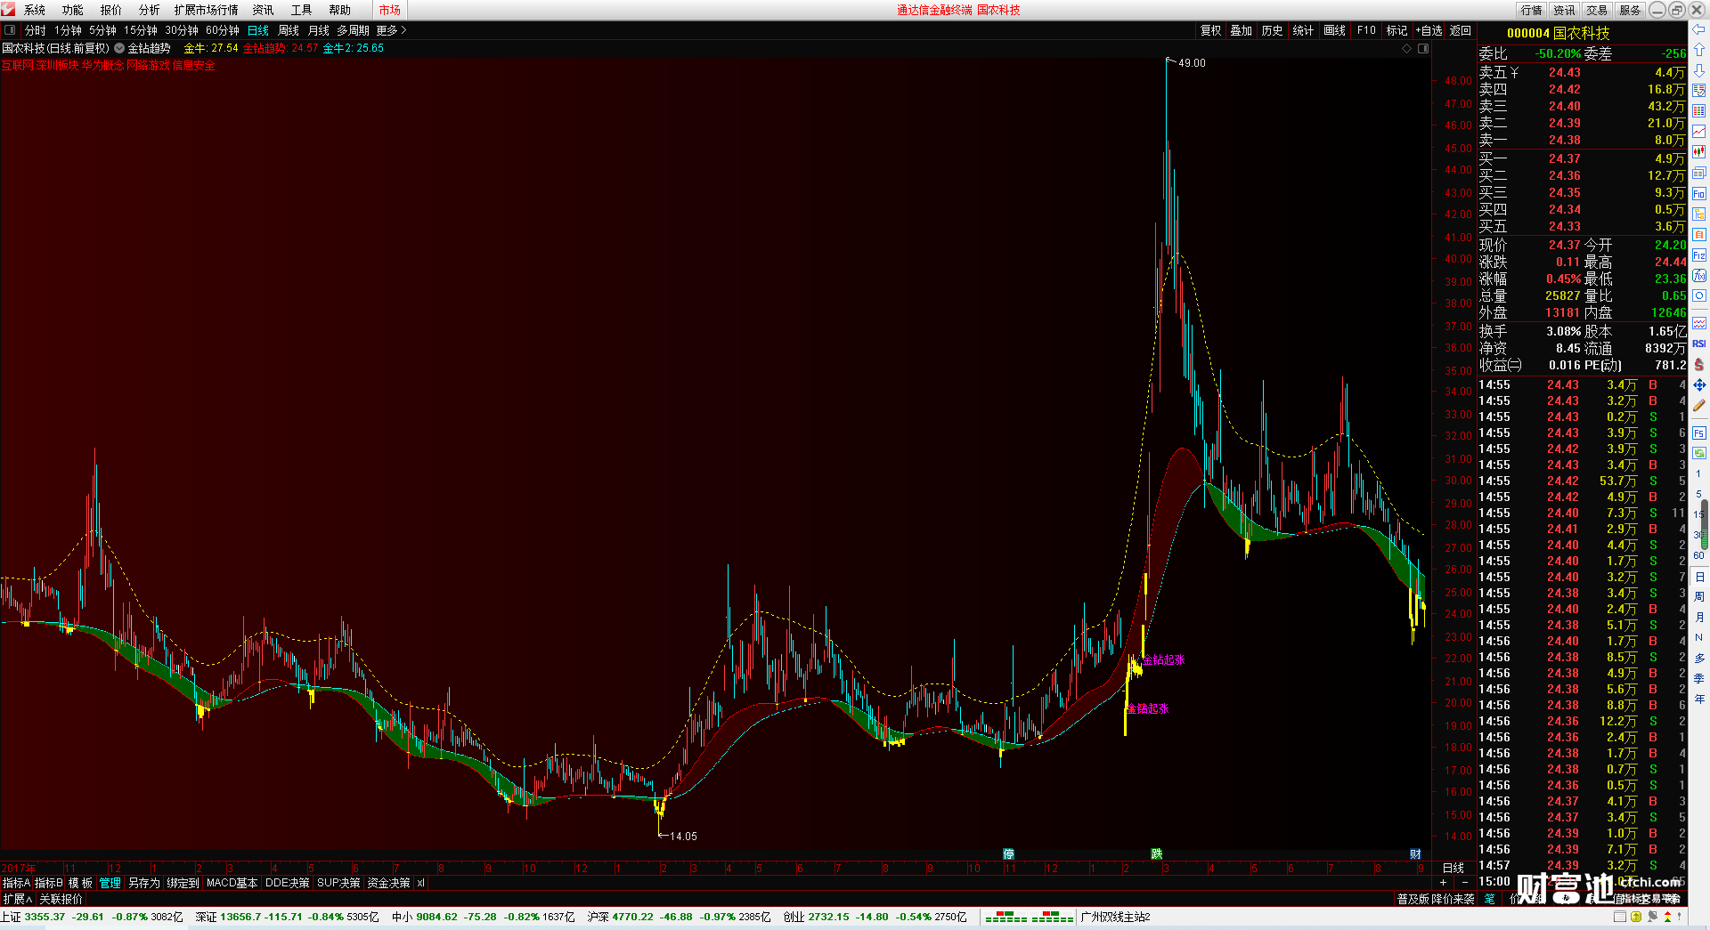The image size is (1710, 930).
Task: Click the small panel icon left of 分时
Action: click(10, 30)
